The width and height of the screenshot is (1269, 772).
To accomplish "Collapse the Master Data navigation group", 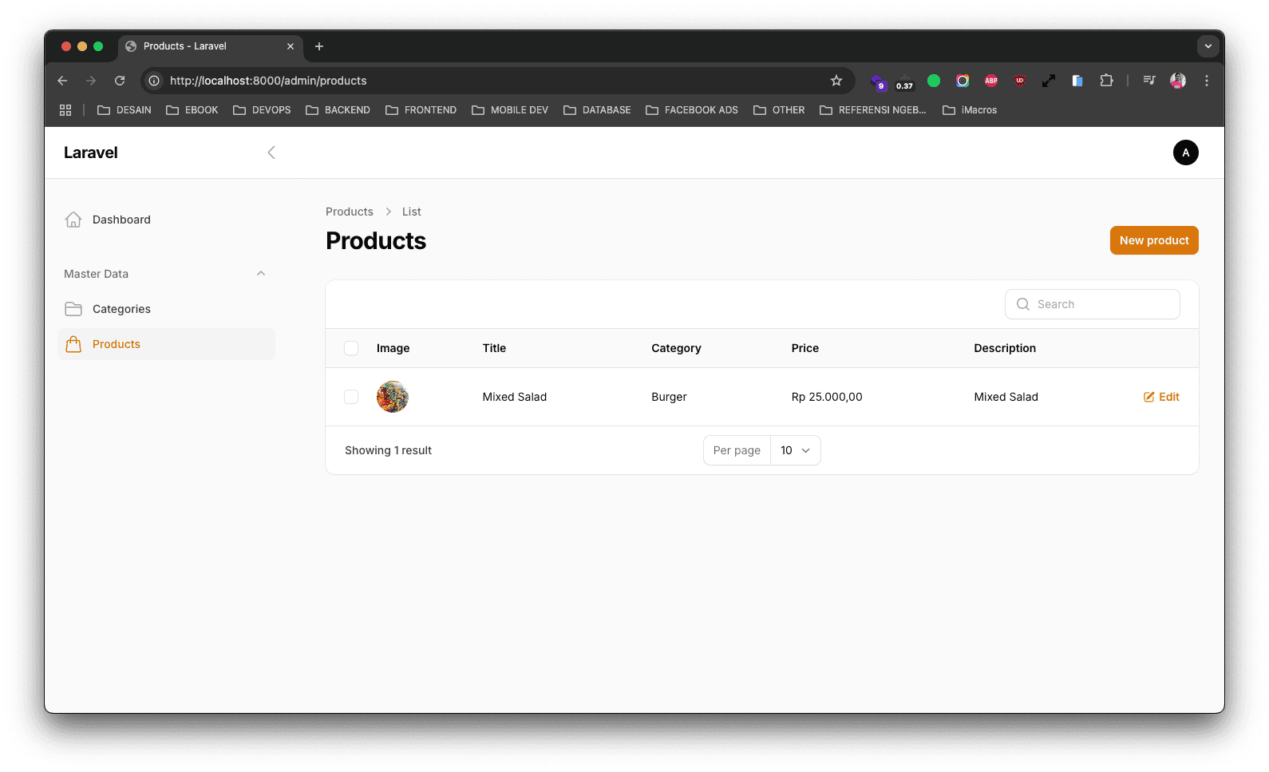I will point(261,274).
